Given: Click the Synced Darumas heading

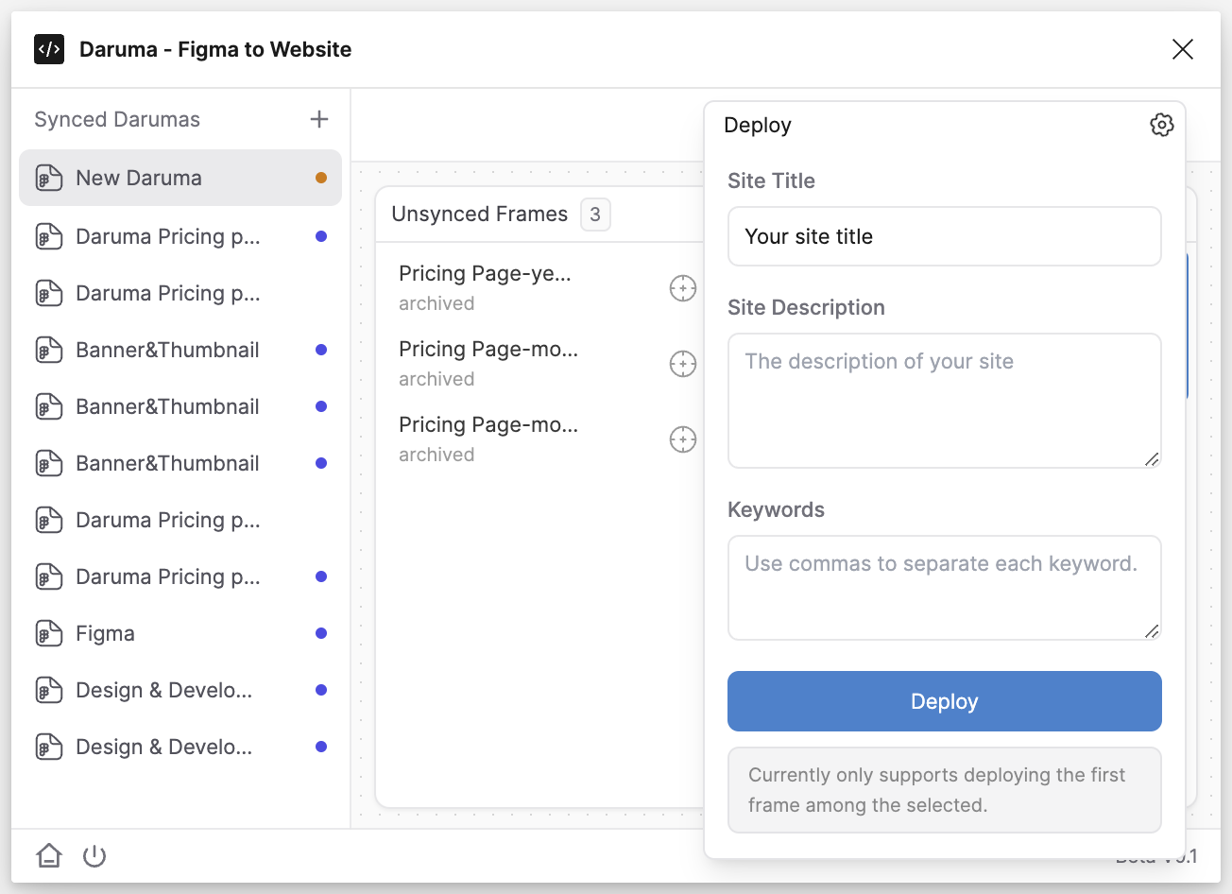Looking at the screenshot, I should pos(117,119).
